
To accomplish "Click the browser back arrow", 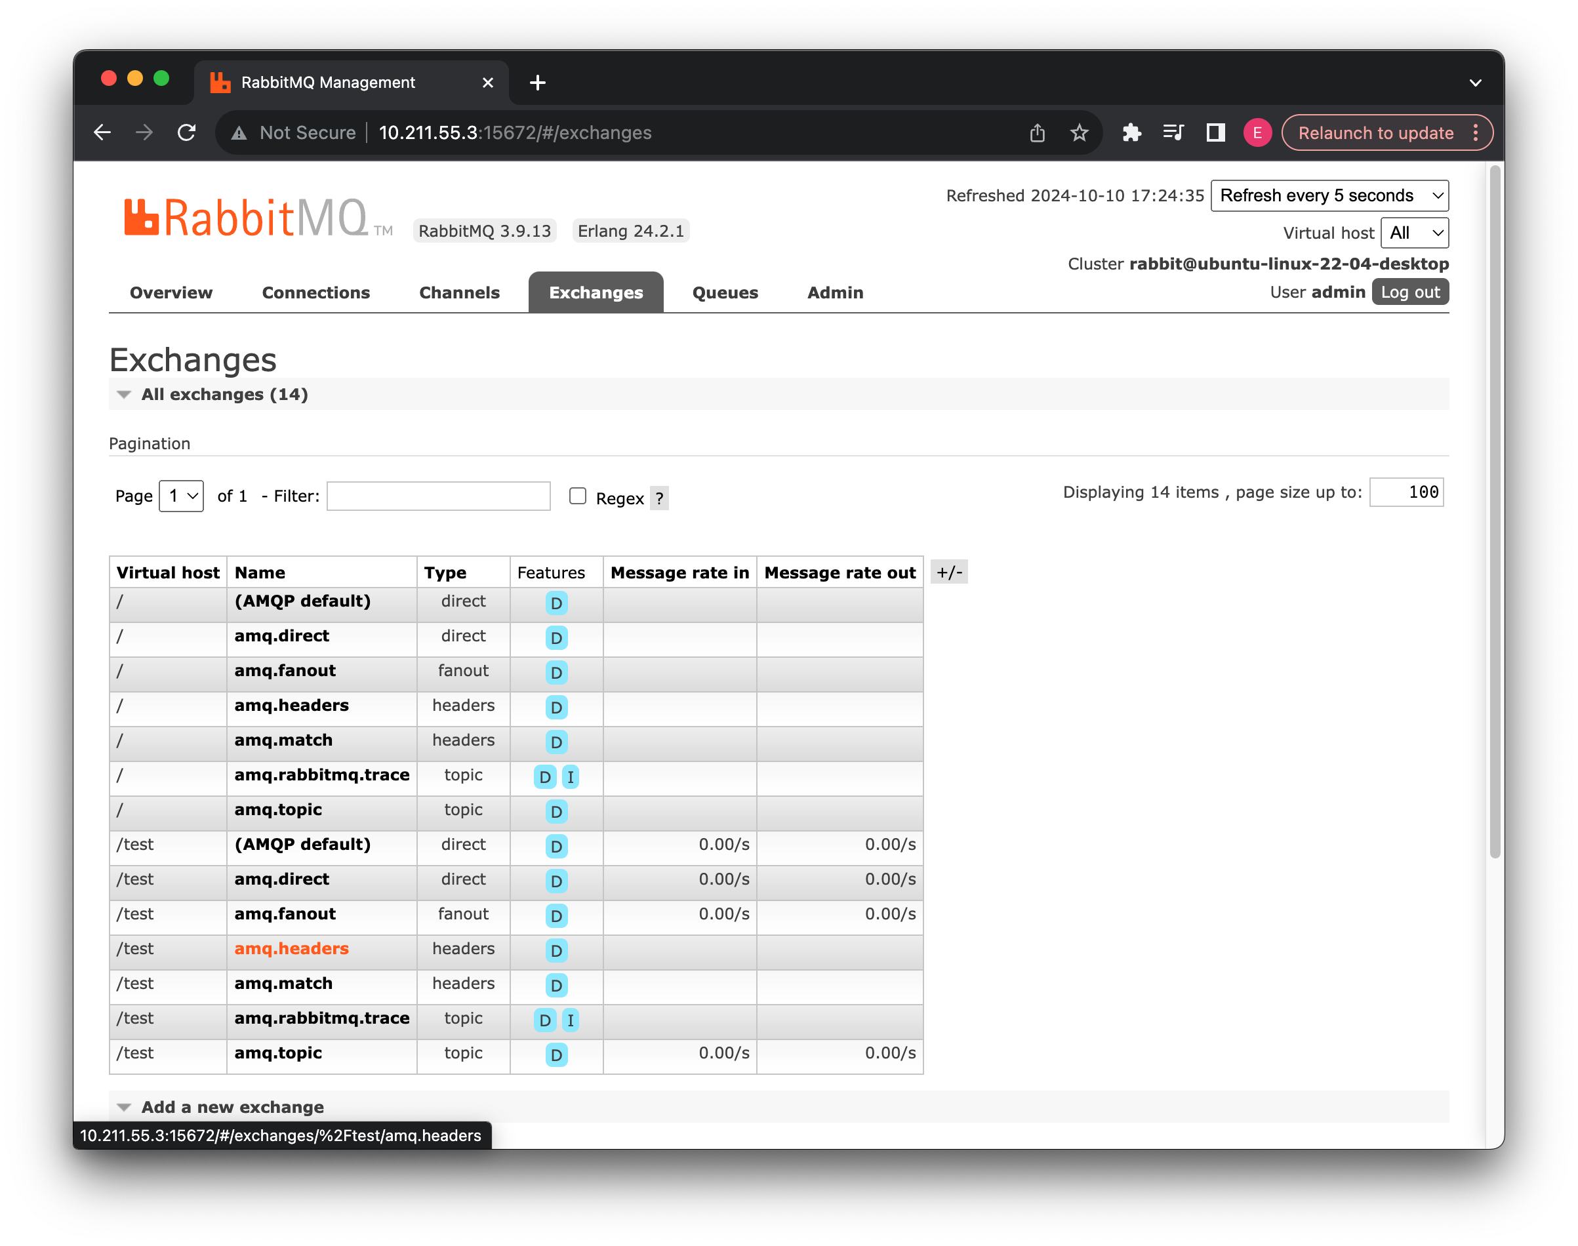I will (102, 132).
